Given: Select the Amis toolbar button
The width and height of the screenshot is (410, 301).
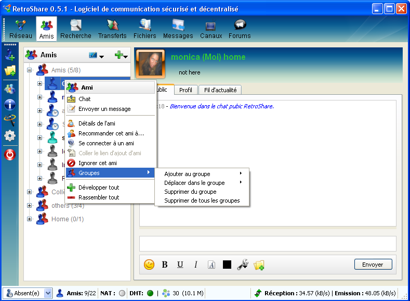Looking at the screenshot, I should pyautogui.click(x=46, y=29).
